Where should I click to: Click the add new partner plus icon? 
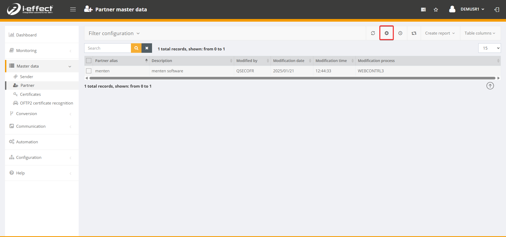(386, 33)
